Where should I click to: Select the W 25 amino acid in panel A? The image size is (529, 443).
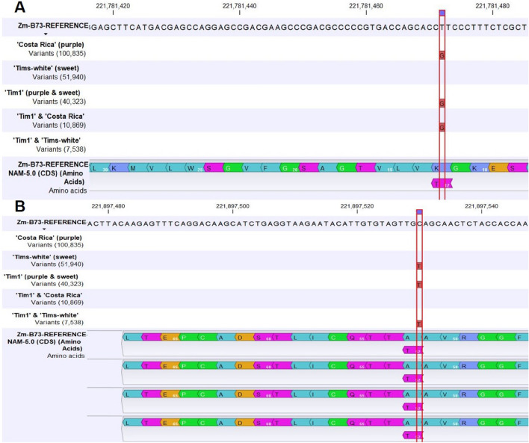[x=194, y=167]
